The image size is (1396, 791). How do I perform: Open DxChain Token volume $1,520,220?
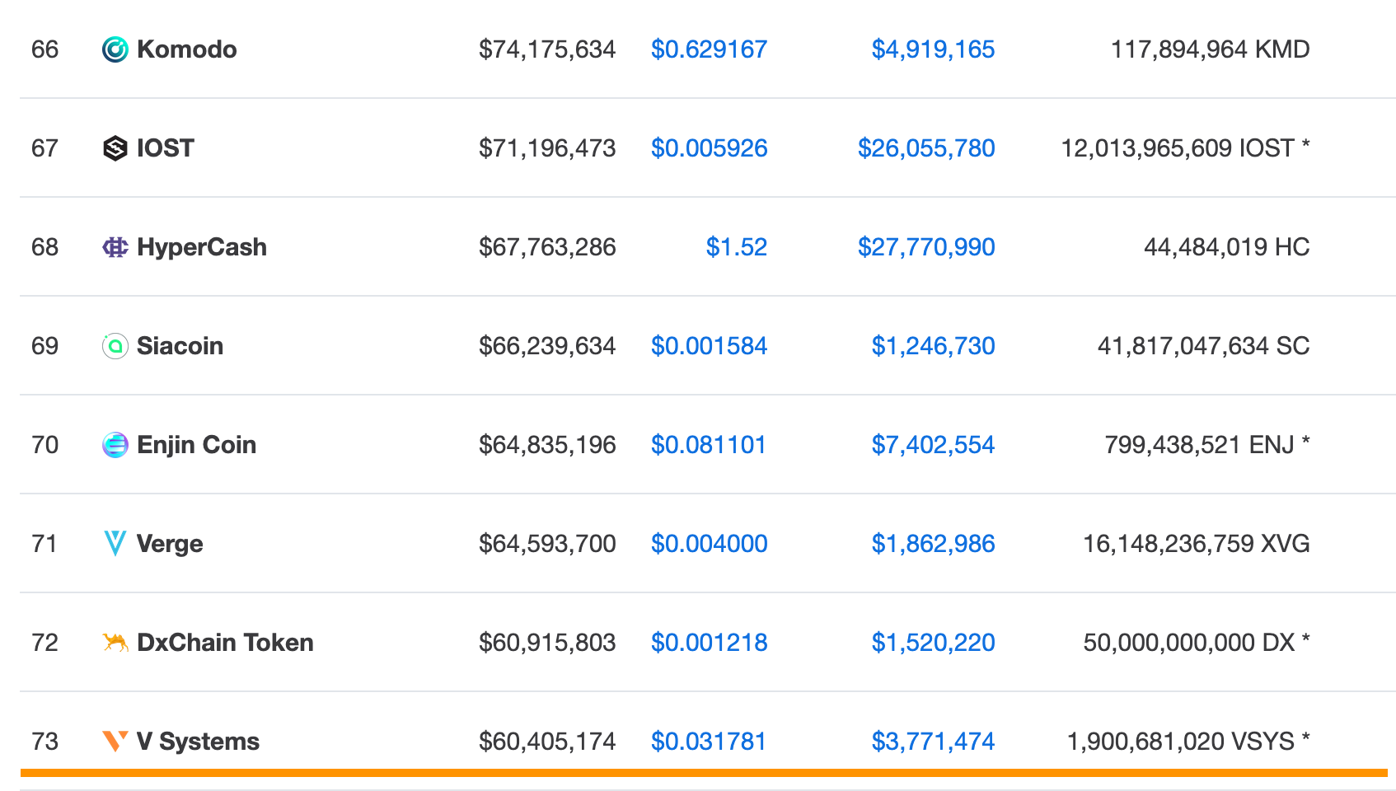pos(934,643)
